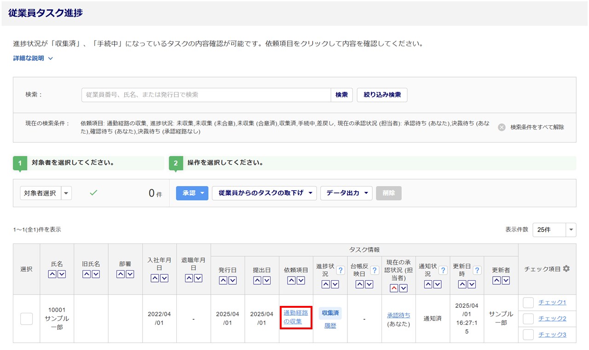This screenshot has width=589, height=350.
Task: Click the help icon next to 更新日時
Action: pyautogui.click(x=477, y=271)
